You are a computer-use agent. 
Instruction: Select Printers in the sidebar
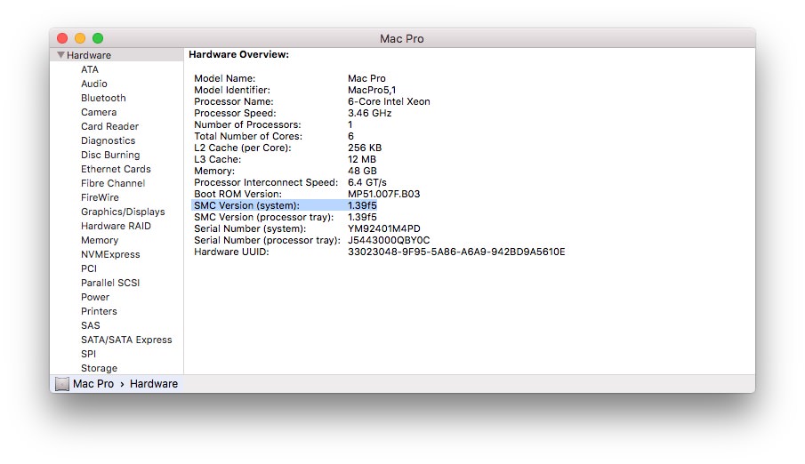click(99, 311)
